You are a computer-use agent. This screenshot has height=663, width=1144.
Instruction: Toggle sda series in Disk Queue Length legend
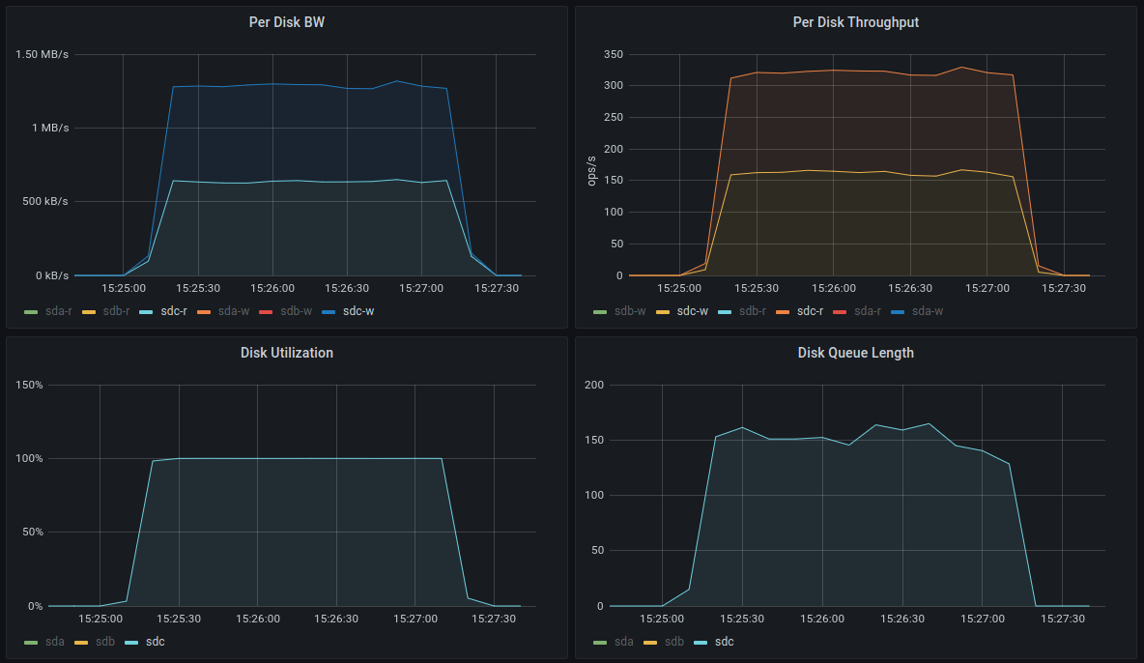point(624,642)
